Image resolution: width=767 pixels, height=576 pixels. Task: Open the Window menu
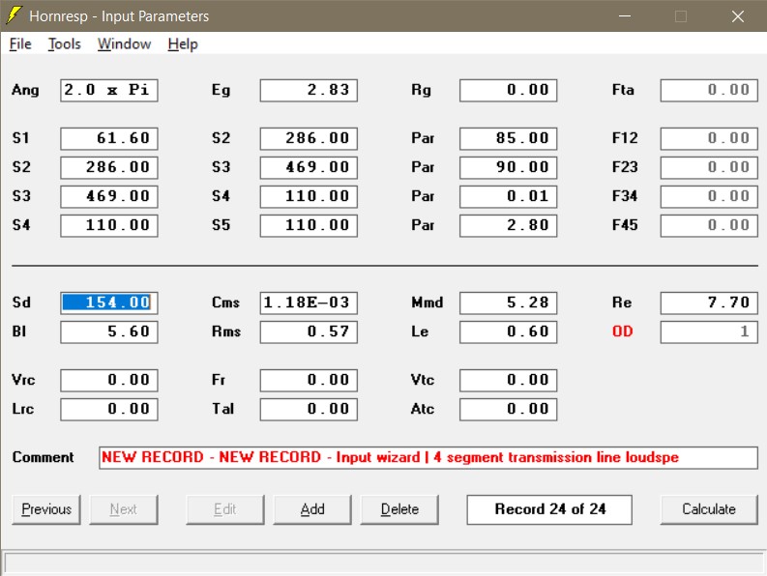[x=124, y=44]
